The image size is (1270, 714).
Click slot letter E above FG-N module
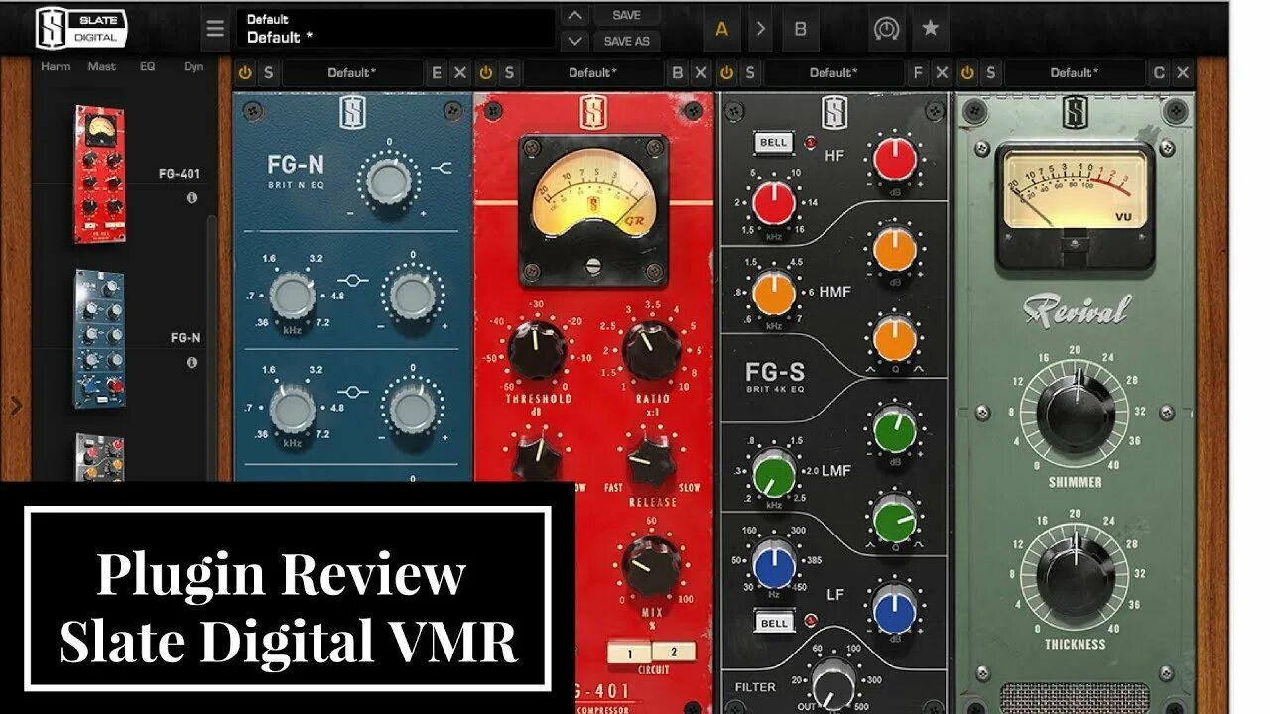[x=436, y=72]
